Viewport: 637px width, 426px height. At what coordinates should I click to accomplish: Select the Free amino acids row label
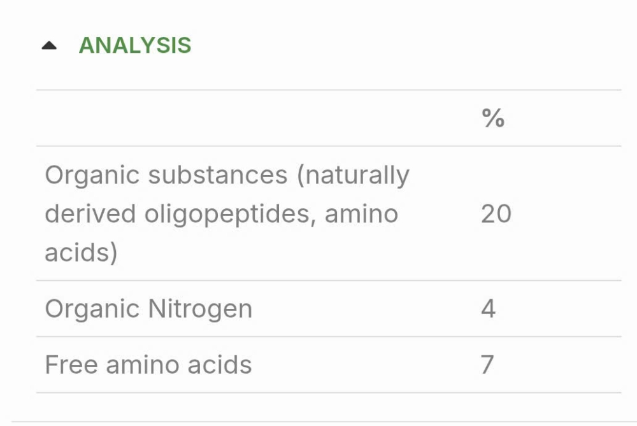pos(148,365)
